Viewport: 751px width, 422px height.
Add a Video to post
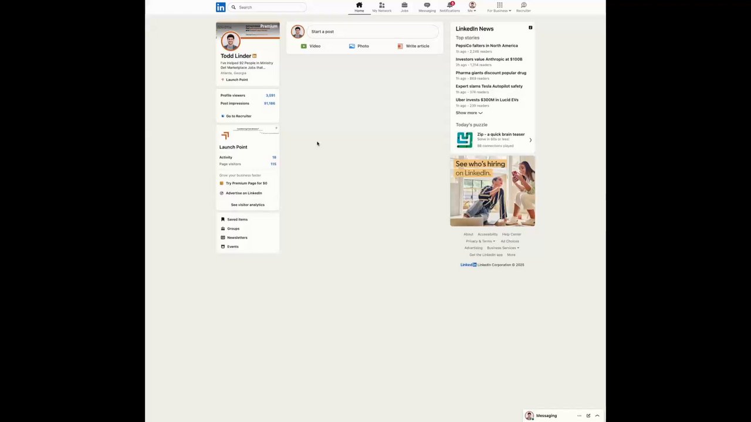pyautogui.click(x=310, y=46)
